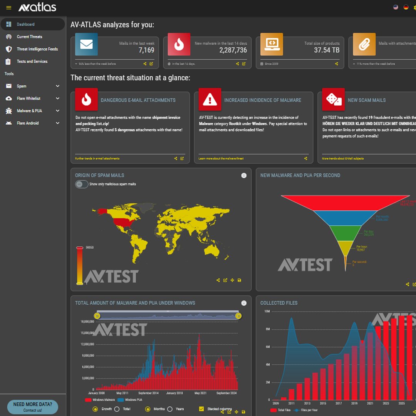The image size is (416, 416).
Task: Expand the Malware & PUA chevron
Action: click(x=57, y=111)
